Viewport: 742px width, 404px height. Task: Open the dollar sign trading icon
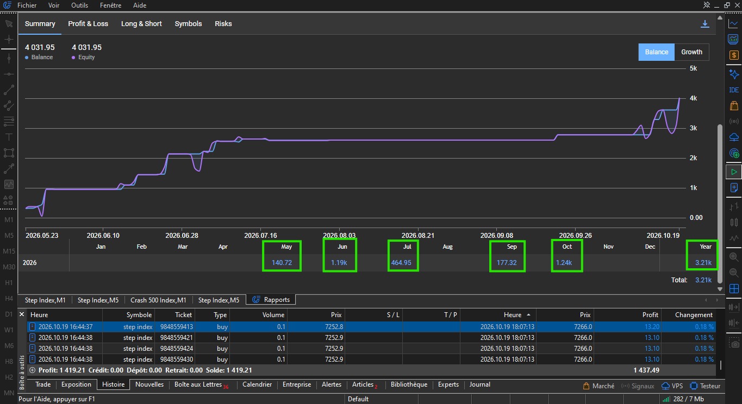click(734, 55)
